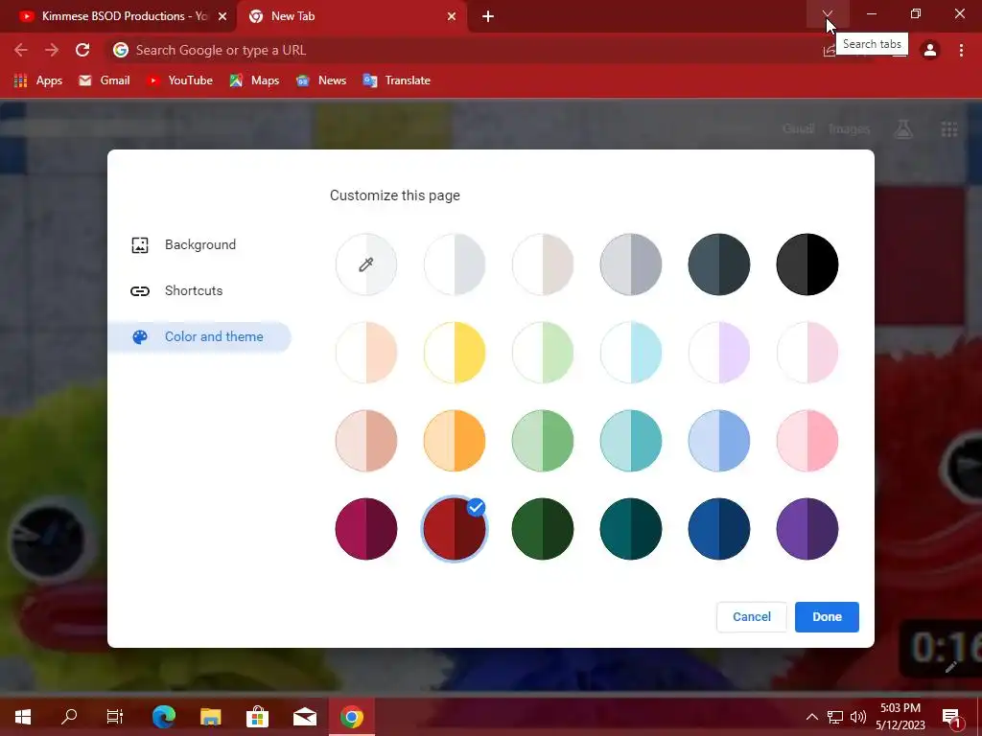The image size is (982, 736).
Task: Choose the pale pink theme swatch
Action: [807, 353]
